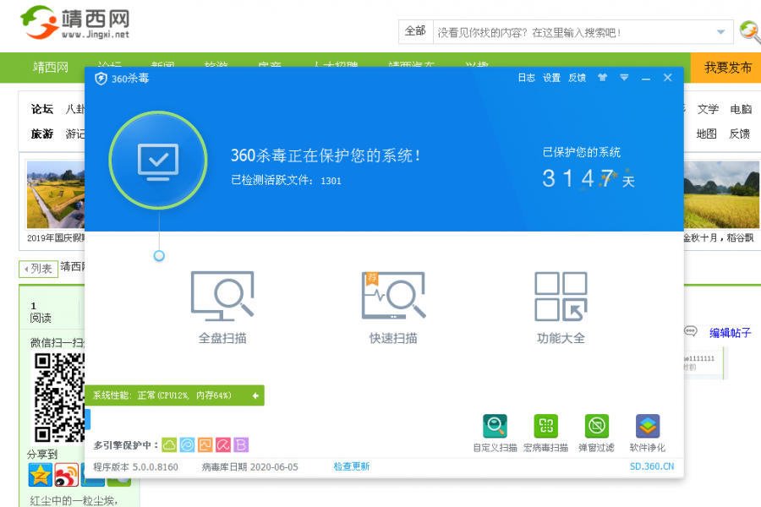761x507 pixels.
Task: Click the 编辑帖子 link
Action: tap(730, 333)
